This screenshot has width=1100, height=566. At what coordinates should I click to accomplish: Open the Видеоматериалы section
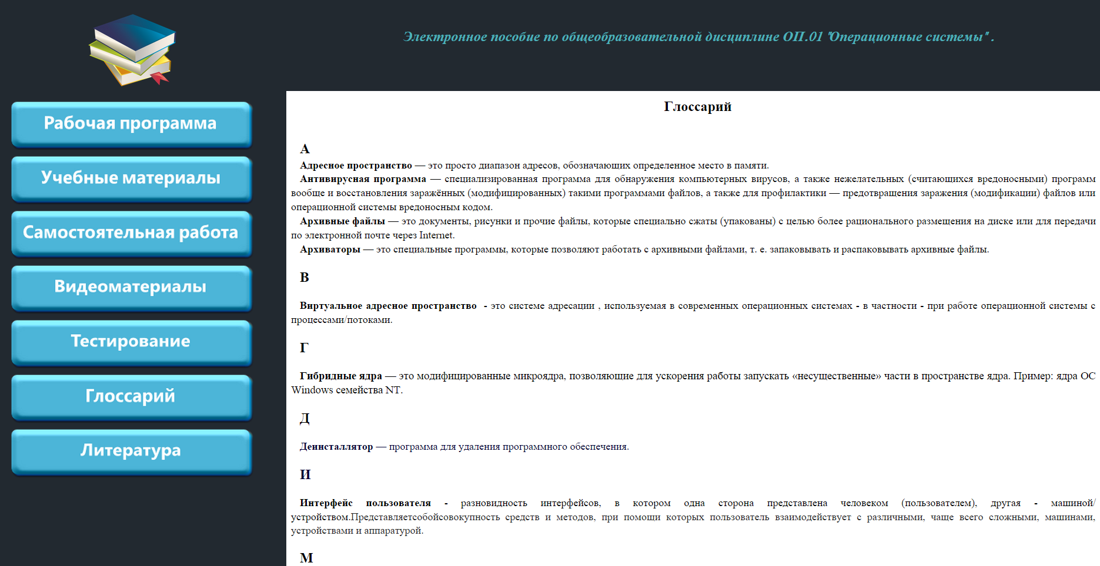pos(132,288)
